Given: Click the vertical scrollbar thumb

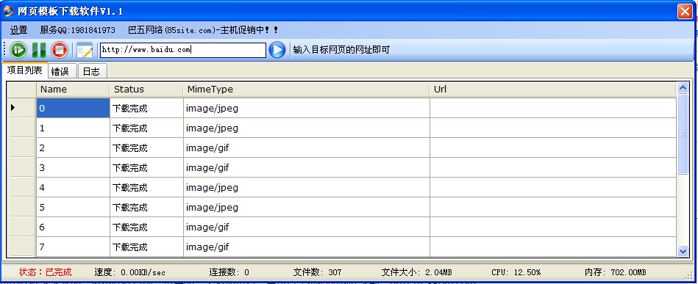Looking at the screenshot, I should click(683, 134).
